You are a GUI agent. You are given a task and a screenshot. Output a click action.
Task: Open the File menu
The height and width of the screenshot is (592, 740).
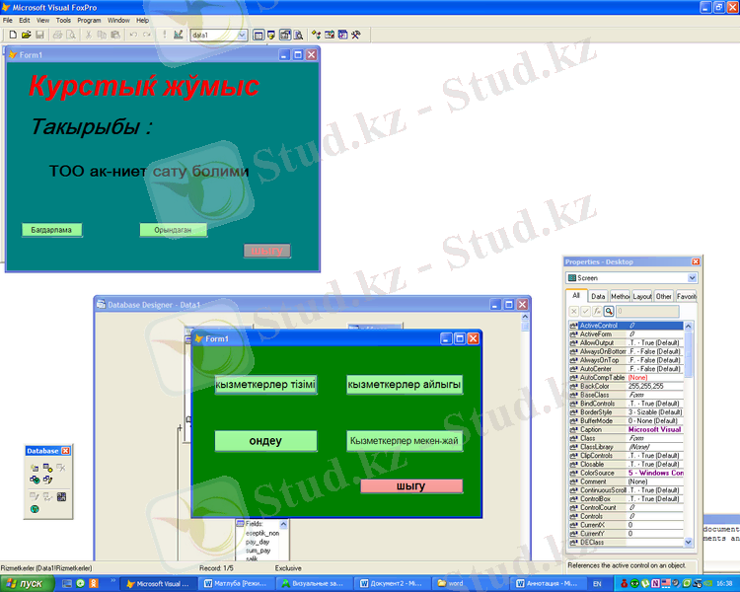tap(8, 21)
